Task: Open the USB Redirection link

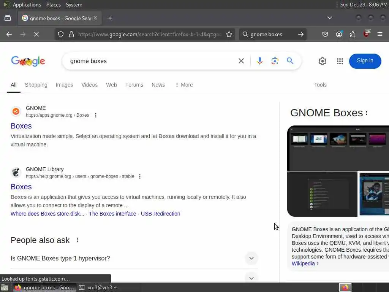Action: [161, 214]
